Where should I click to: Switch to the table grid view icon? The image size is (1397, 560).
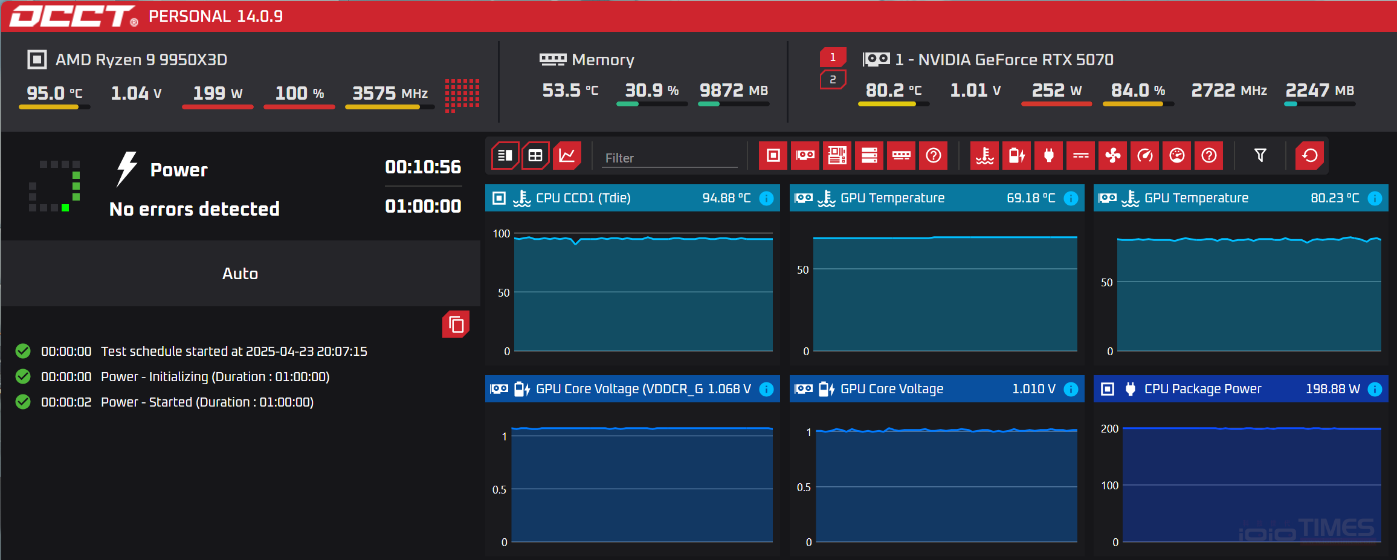[x=535, y=156]
